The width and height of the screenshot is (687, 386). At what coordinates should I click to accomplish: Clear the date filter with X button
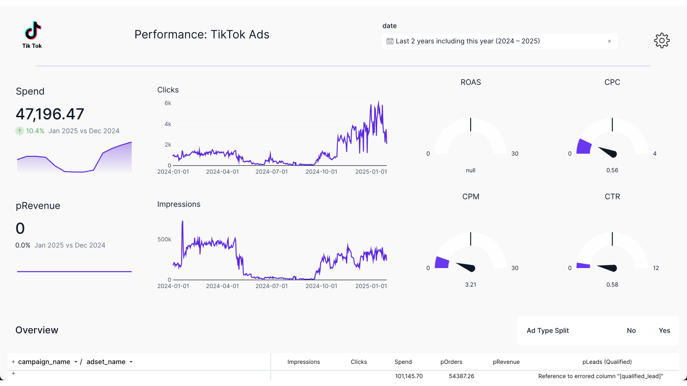[609, 41]
